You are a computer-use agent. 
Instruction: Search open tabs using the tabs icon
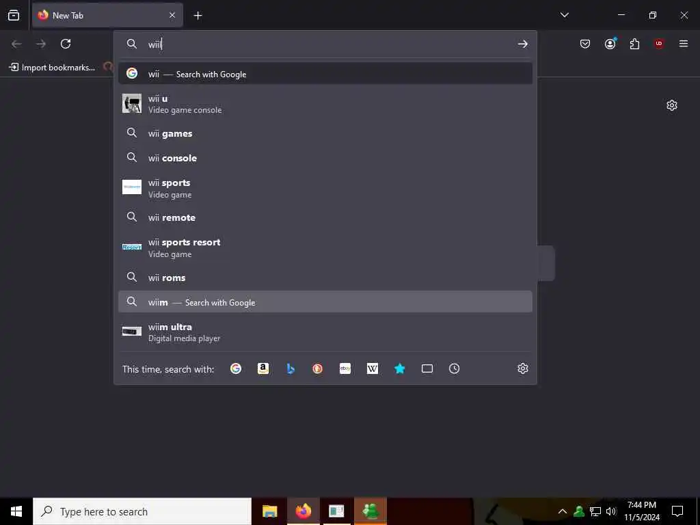tap(427, 368)
